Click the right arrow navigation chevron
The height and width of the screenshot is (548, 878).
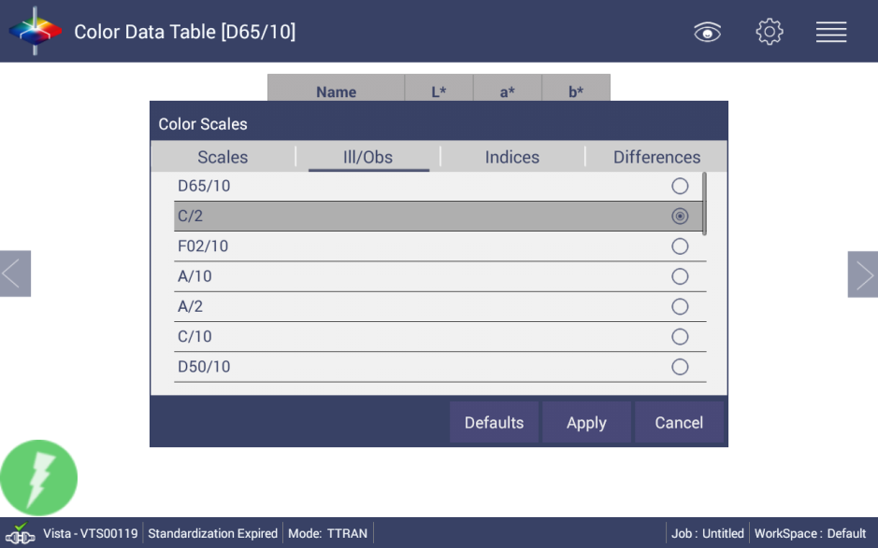[862, 274]
